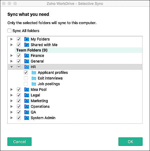Click the HR team folder icon
The width and height of the screenshot is (150, 151).
click(x=27, y=67)
